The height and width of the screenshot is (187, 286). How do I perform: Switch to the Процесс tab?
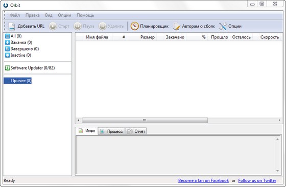(111, 131)
